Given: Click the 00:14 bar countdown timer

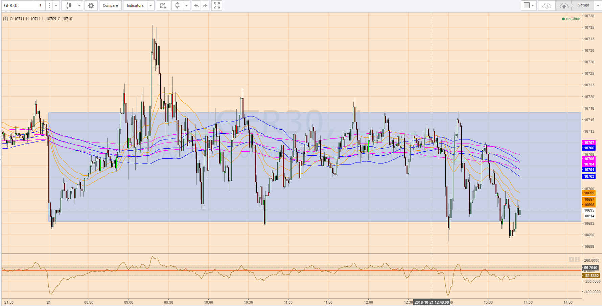Looking at the screenshot, I should (589, 216).
